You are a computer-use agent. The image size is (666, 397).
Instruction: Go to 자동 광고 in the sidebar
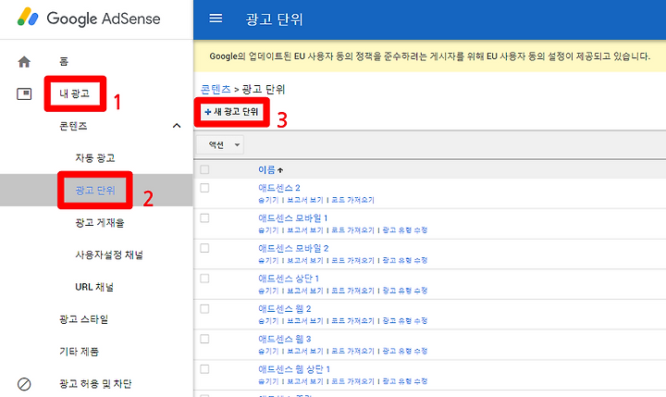coord(95,158)
